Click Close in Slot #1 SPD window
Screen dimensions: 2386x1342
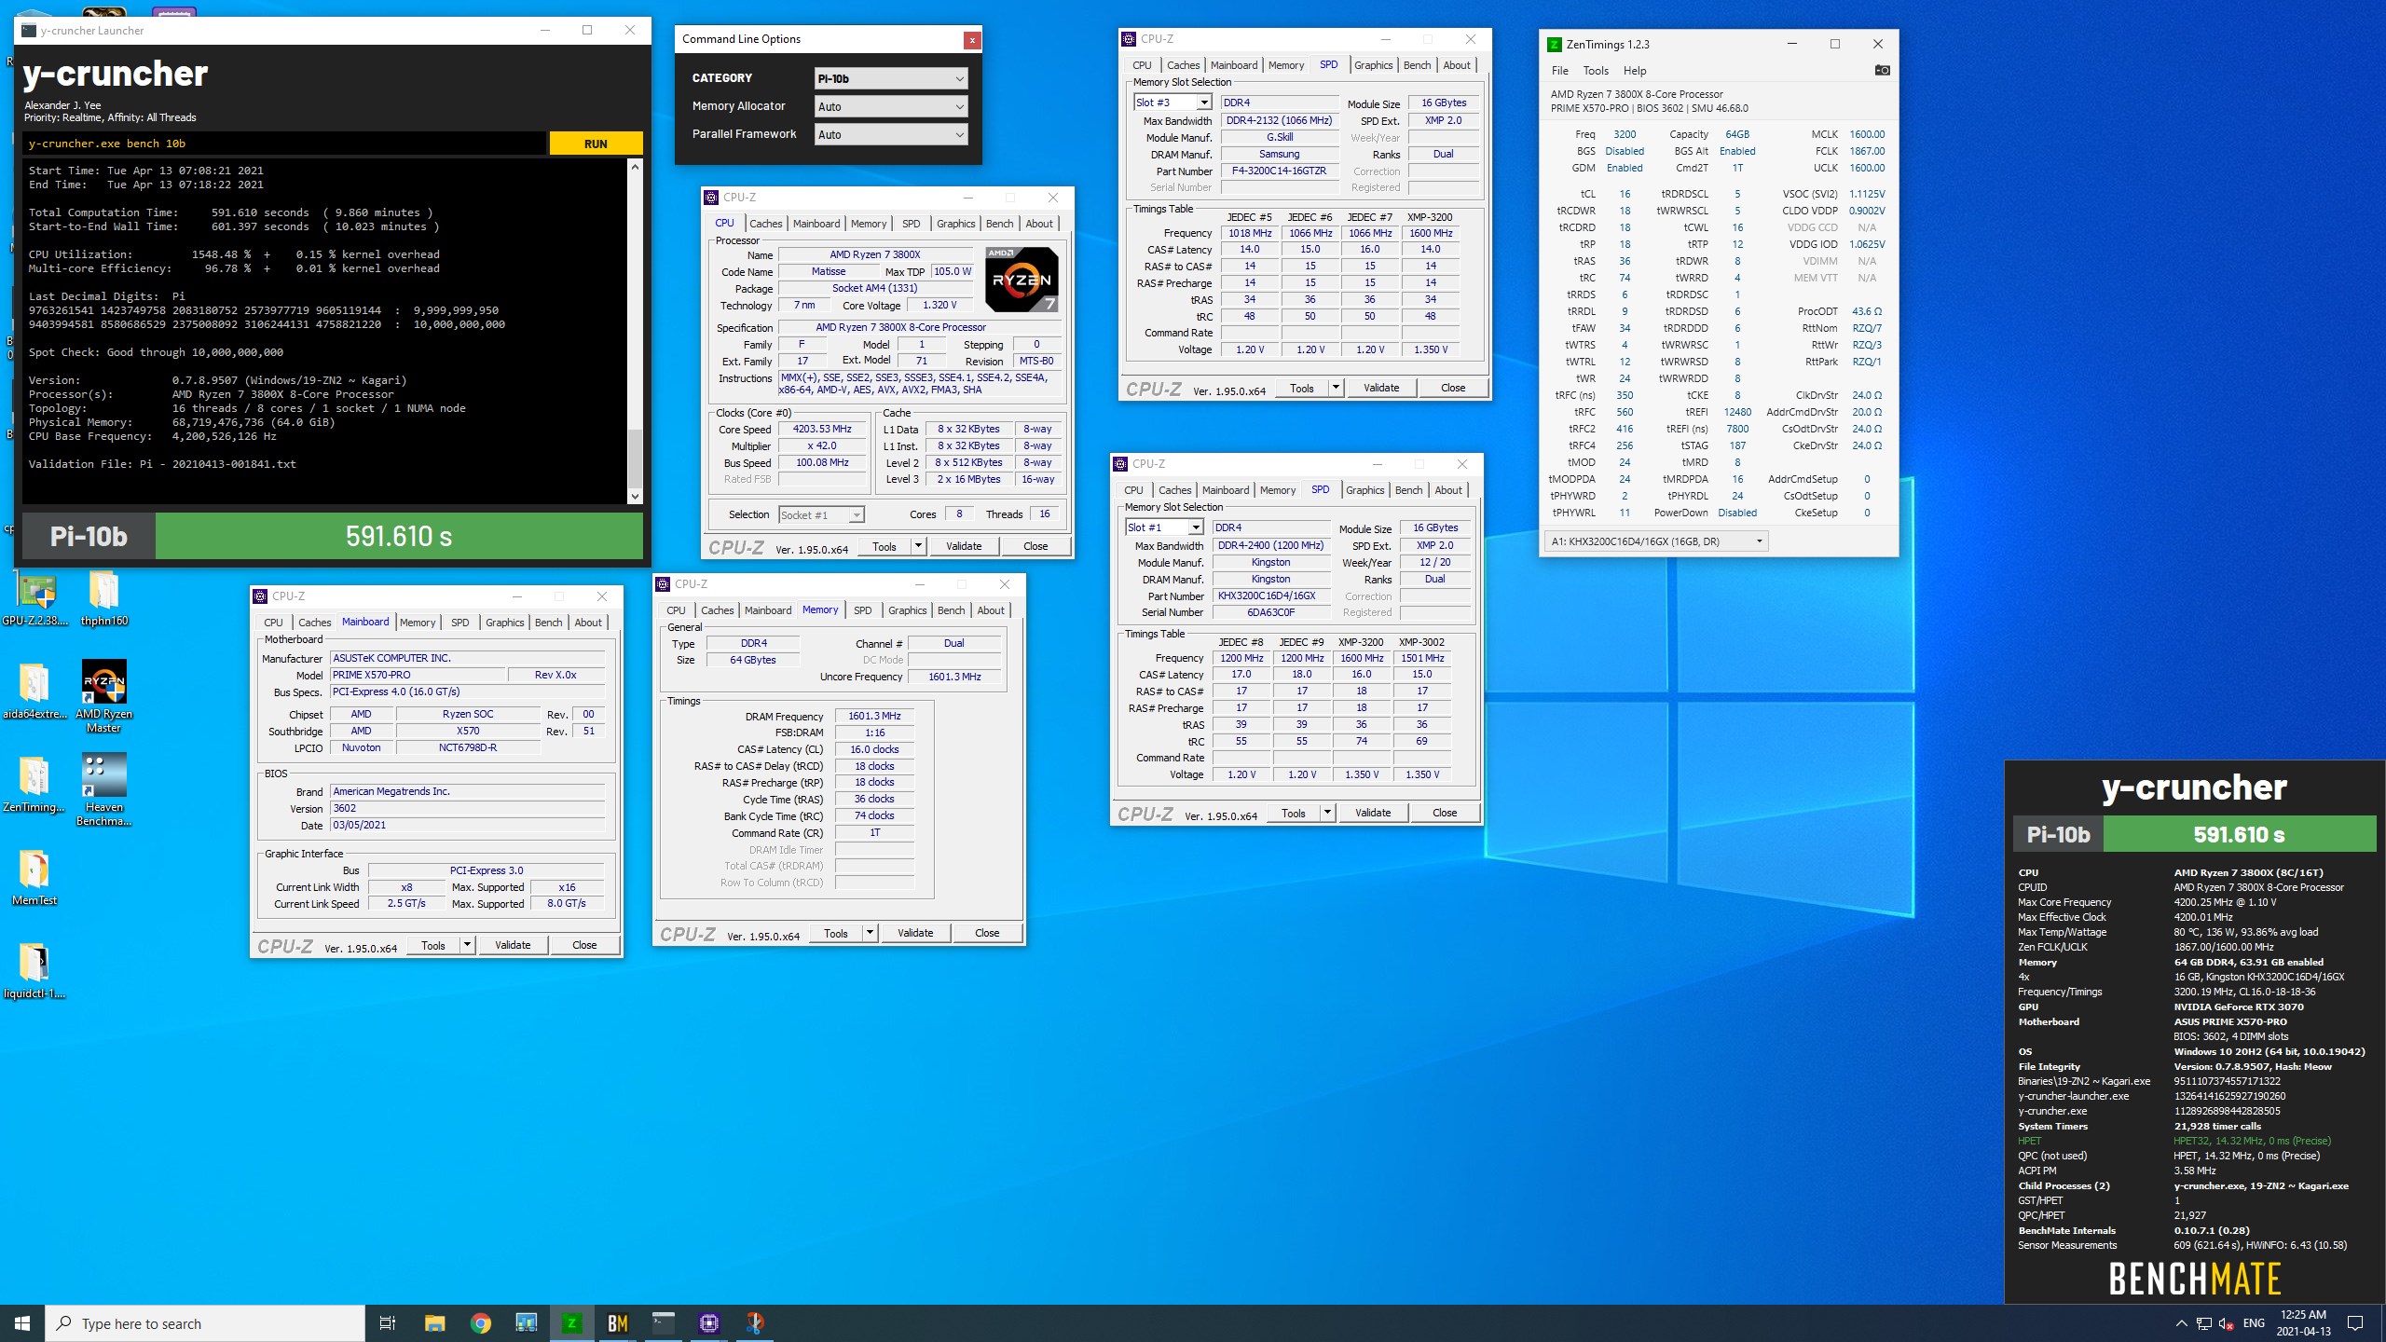click(x=1444, y=813)
